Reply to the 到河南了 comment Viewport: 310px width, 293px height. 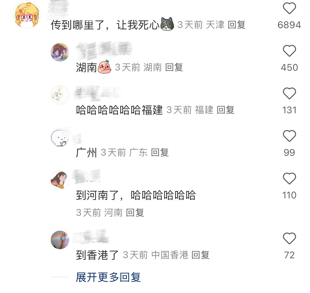[x=135, y=213]
